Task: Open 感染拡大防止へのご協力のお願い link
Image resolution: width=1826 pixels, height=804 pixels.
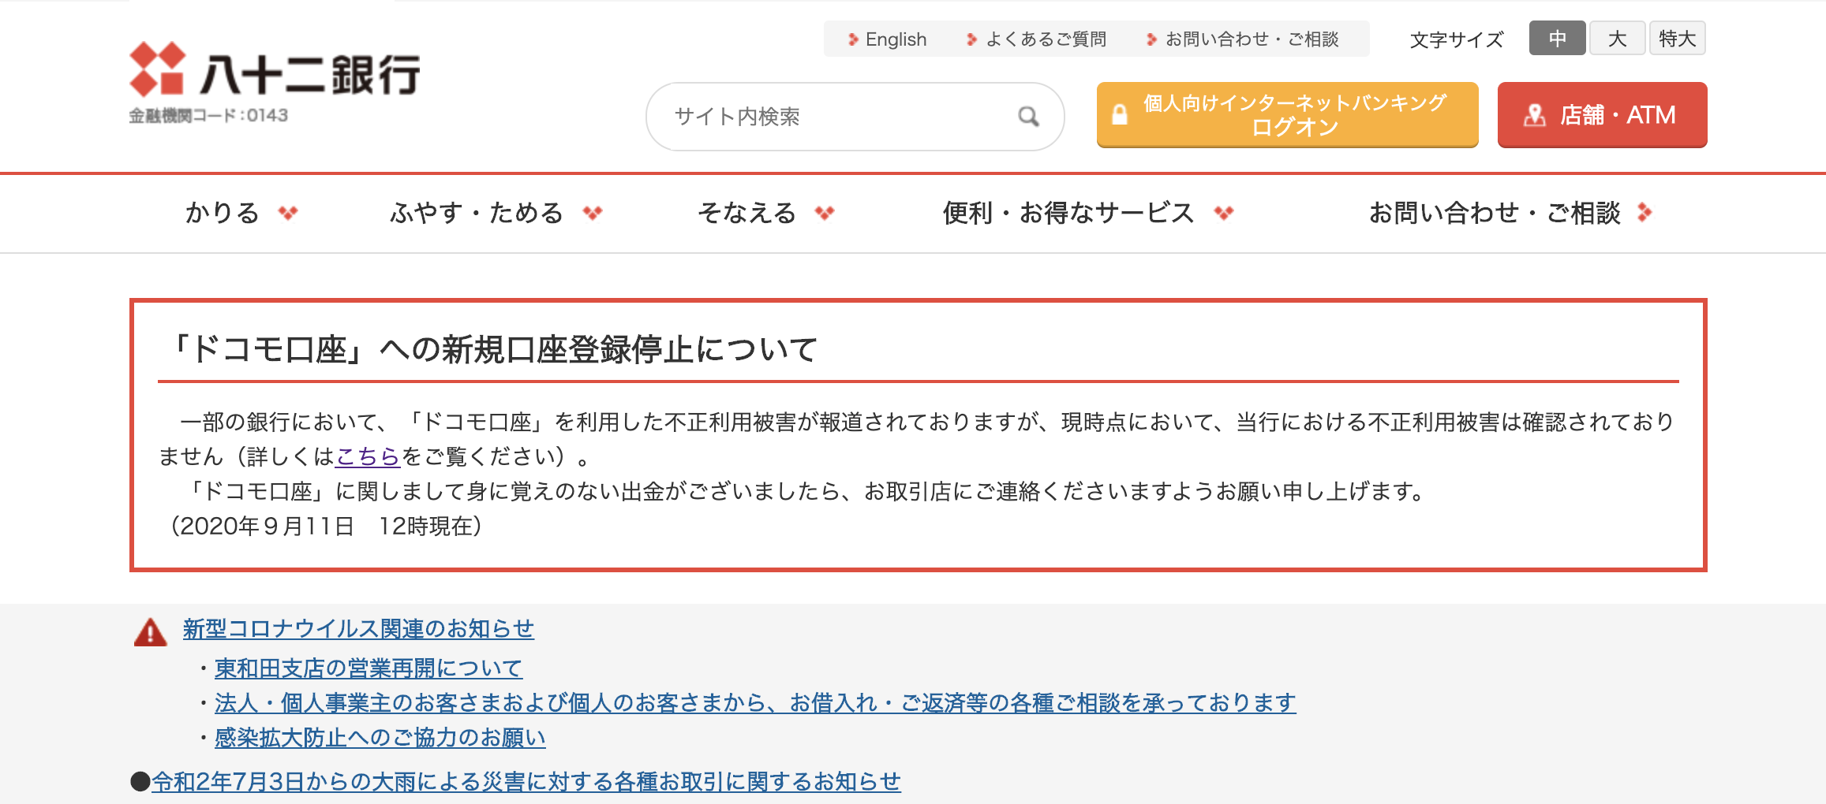Action: coord(380,738)
